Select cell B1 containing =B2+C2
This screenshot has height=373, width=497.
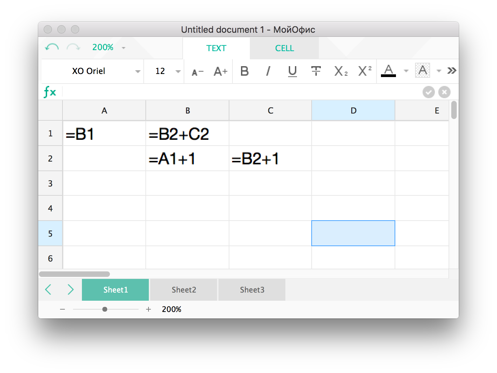187,133
